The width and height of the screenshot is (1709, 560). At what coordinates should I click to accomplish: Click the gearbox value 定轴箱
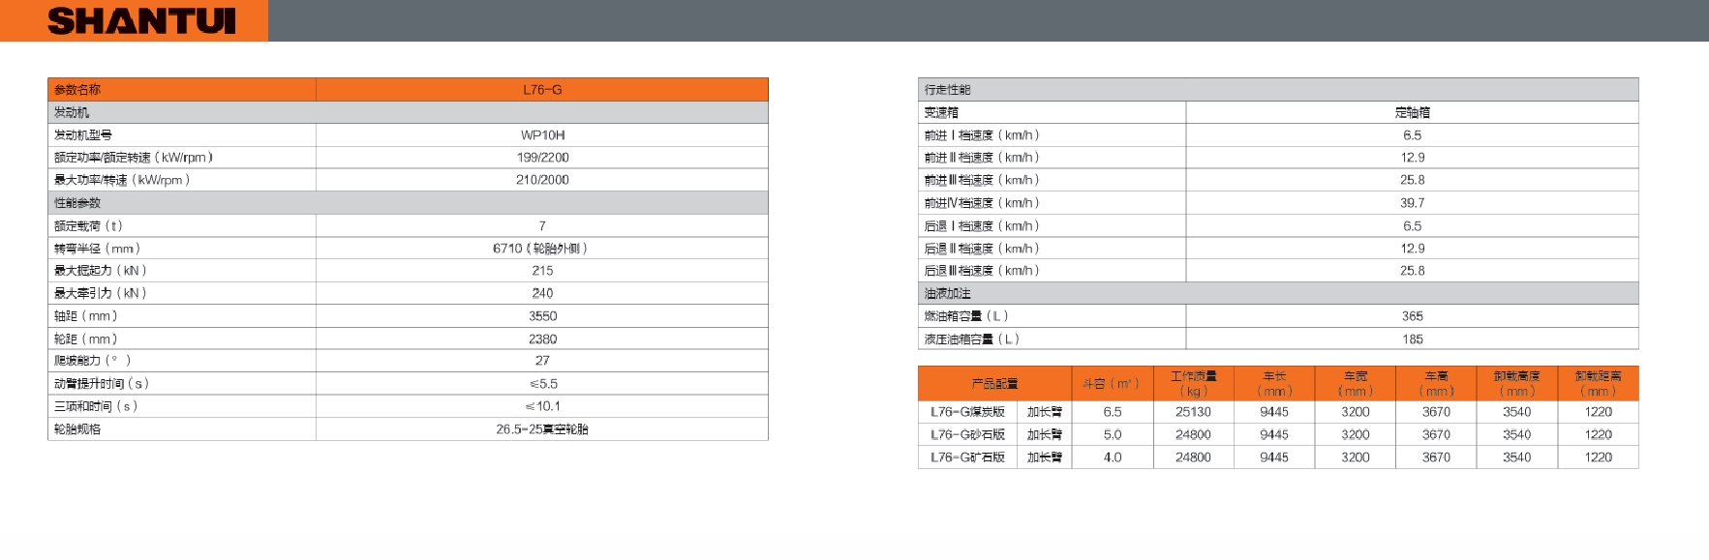tap(1413, 112)
